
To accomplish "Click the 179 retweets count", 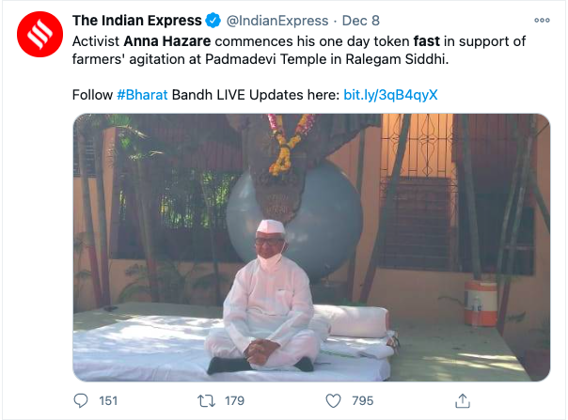I will click(235, 400).
